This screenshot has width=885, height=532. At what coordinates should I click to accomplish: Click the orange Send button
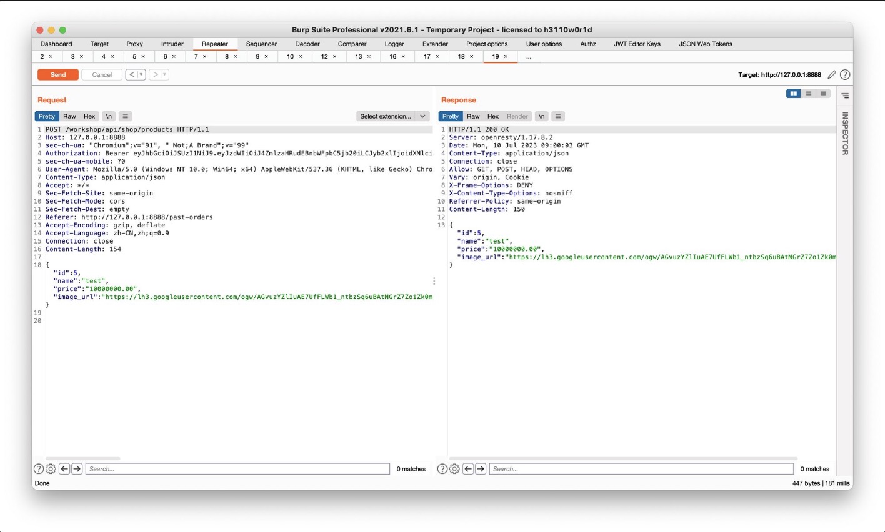58,75
